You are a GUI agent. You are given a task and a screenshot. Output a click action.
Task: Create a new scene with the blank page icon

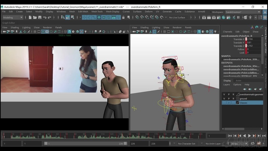point(30,18)
